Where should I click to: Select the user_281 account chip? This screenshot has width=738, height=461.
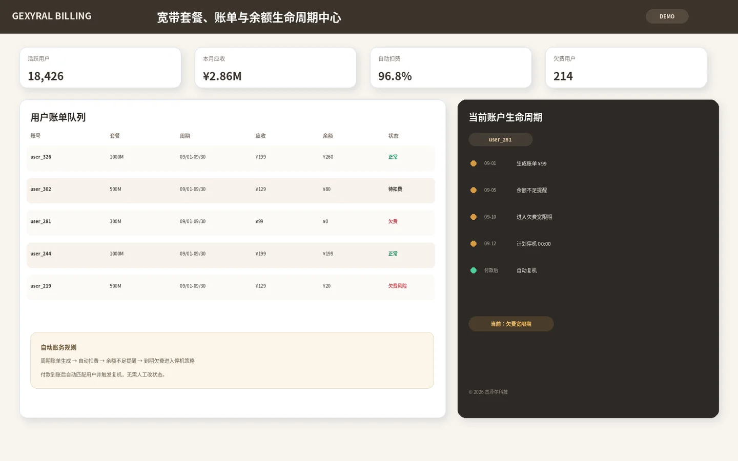(500, 139)
